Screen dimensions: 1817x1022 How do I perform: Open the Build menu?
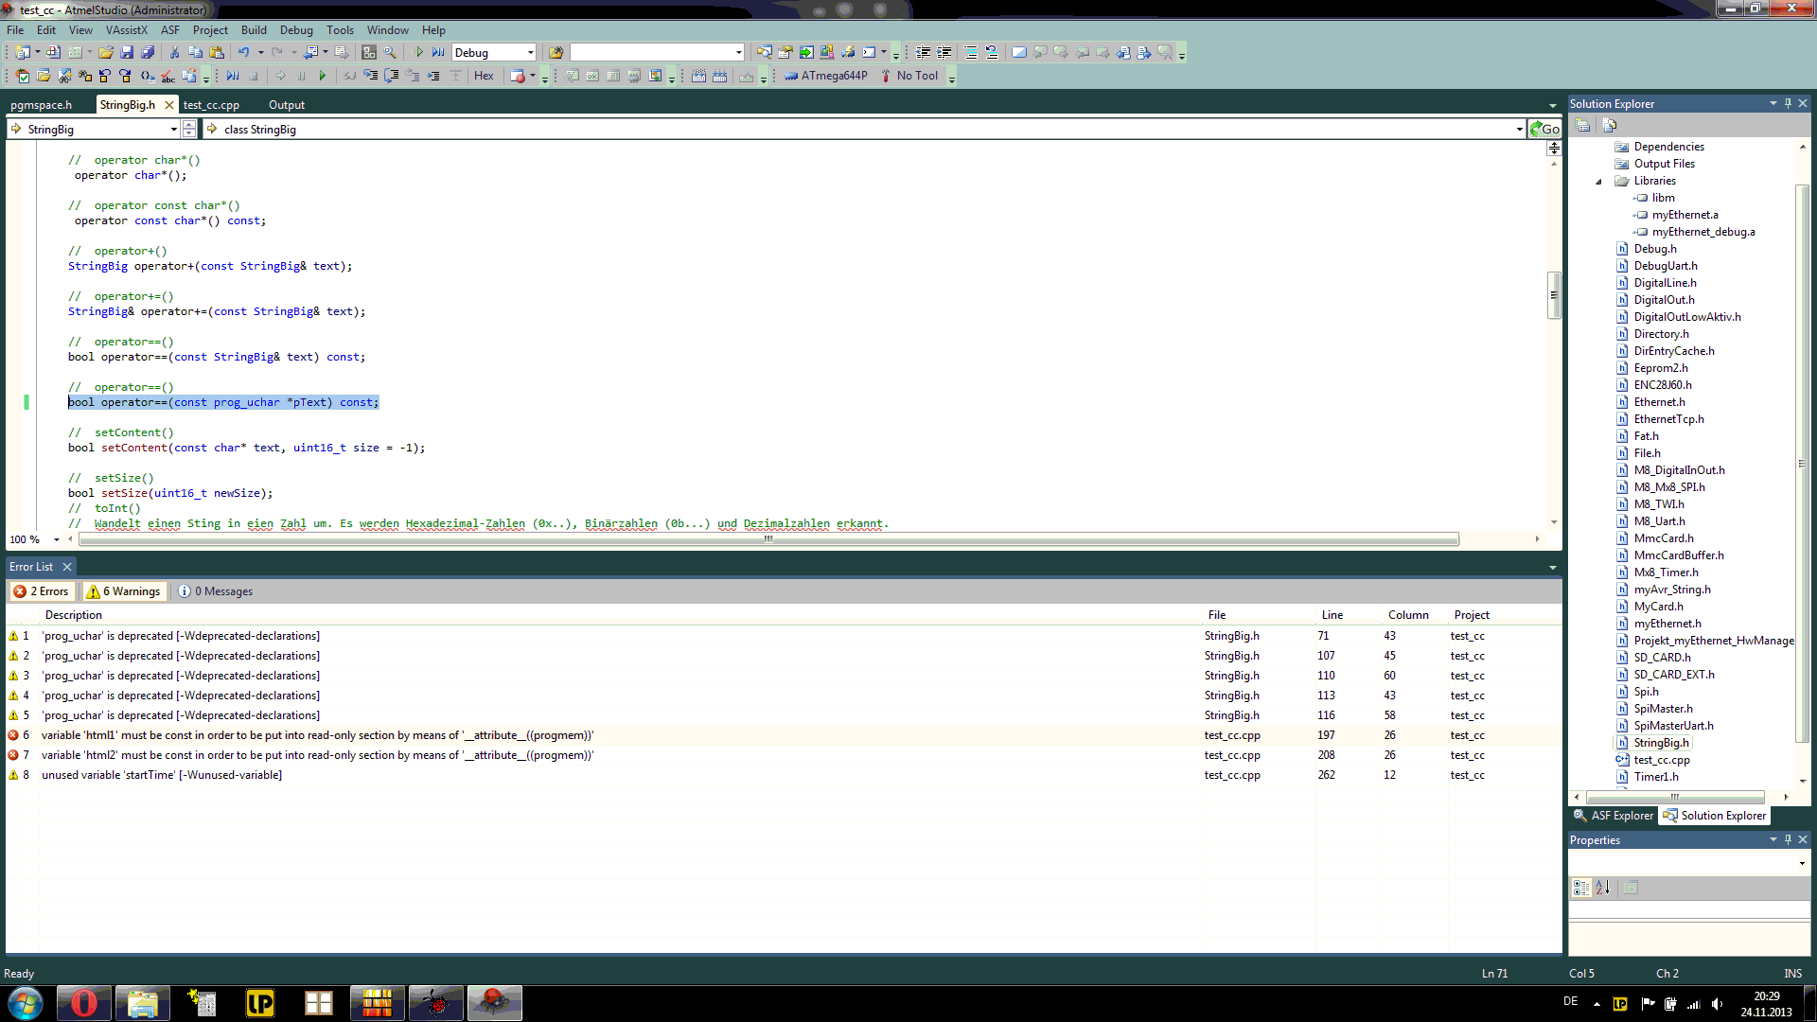[x=254, y=30]
